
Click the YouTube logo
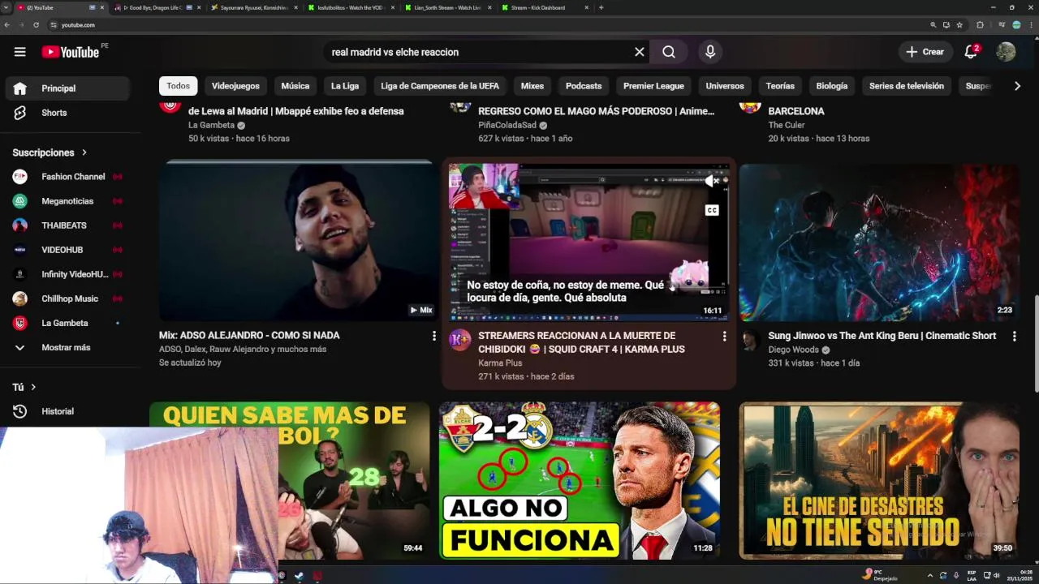[x=71, y=52]
